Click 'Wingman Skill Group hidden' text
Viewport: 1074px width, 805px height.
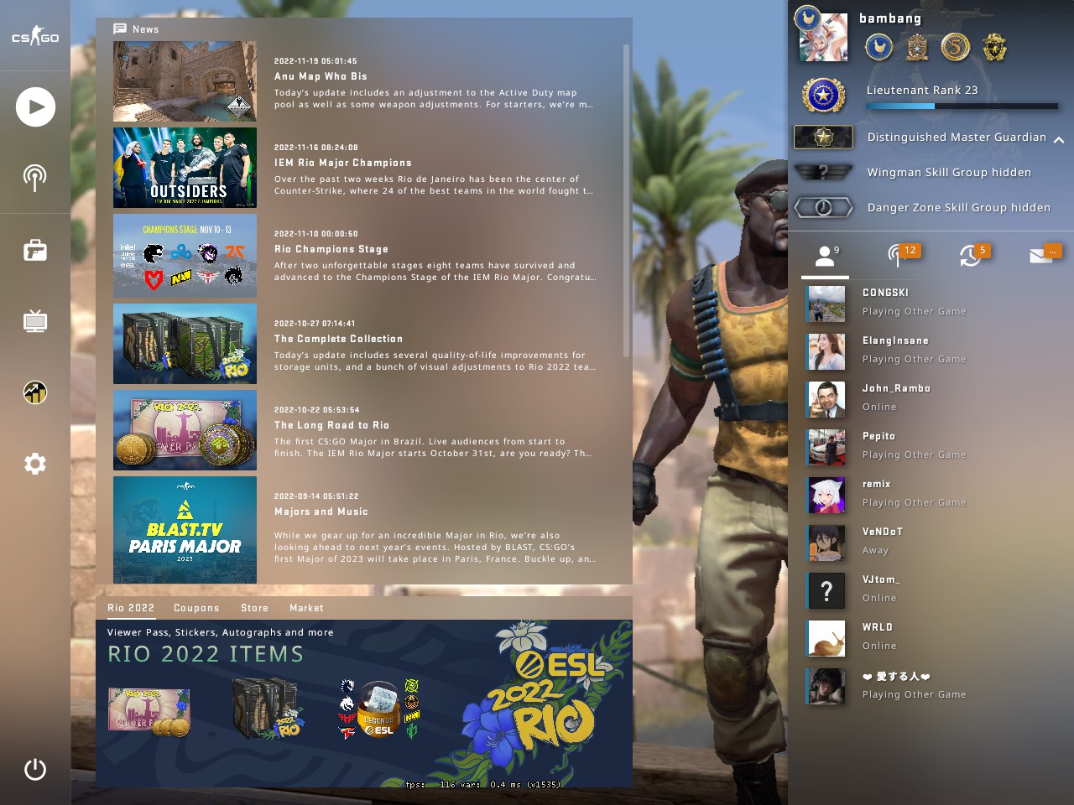tap(949, 172)
